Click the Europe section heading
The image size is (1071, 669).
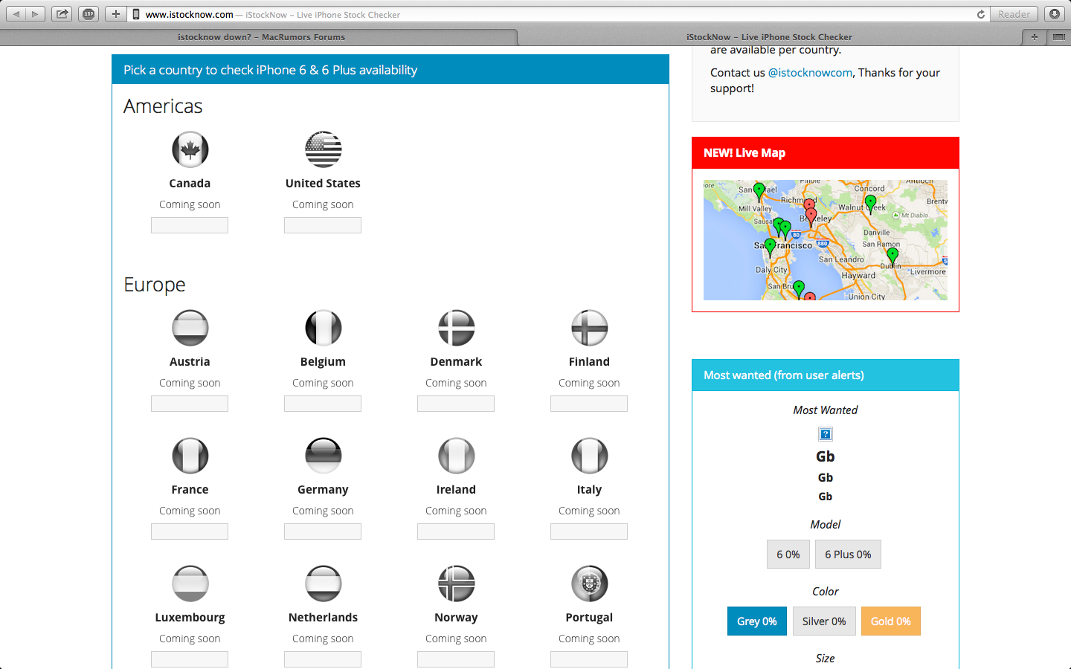pyautogui.click(x=155, y=285)
